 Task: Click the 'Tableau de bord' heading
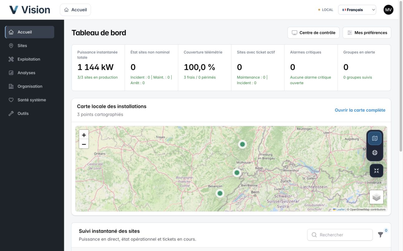99,33
